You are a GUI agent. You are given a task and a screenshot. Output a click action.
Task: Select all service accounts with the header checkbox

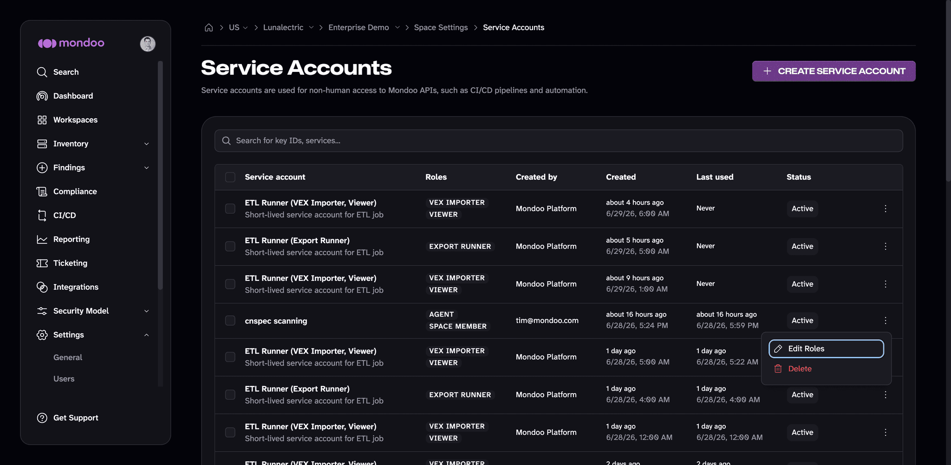[230, 177]
